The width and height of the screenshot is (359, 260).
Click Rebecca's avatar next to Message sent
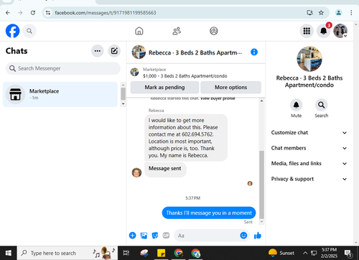(x=136, y=172)
